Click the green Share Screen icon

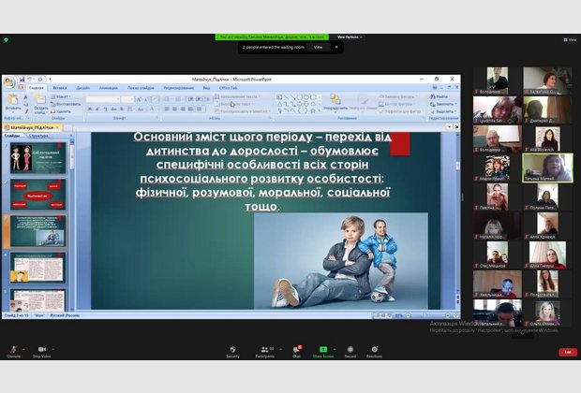point(323,349)
